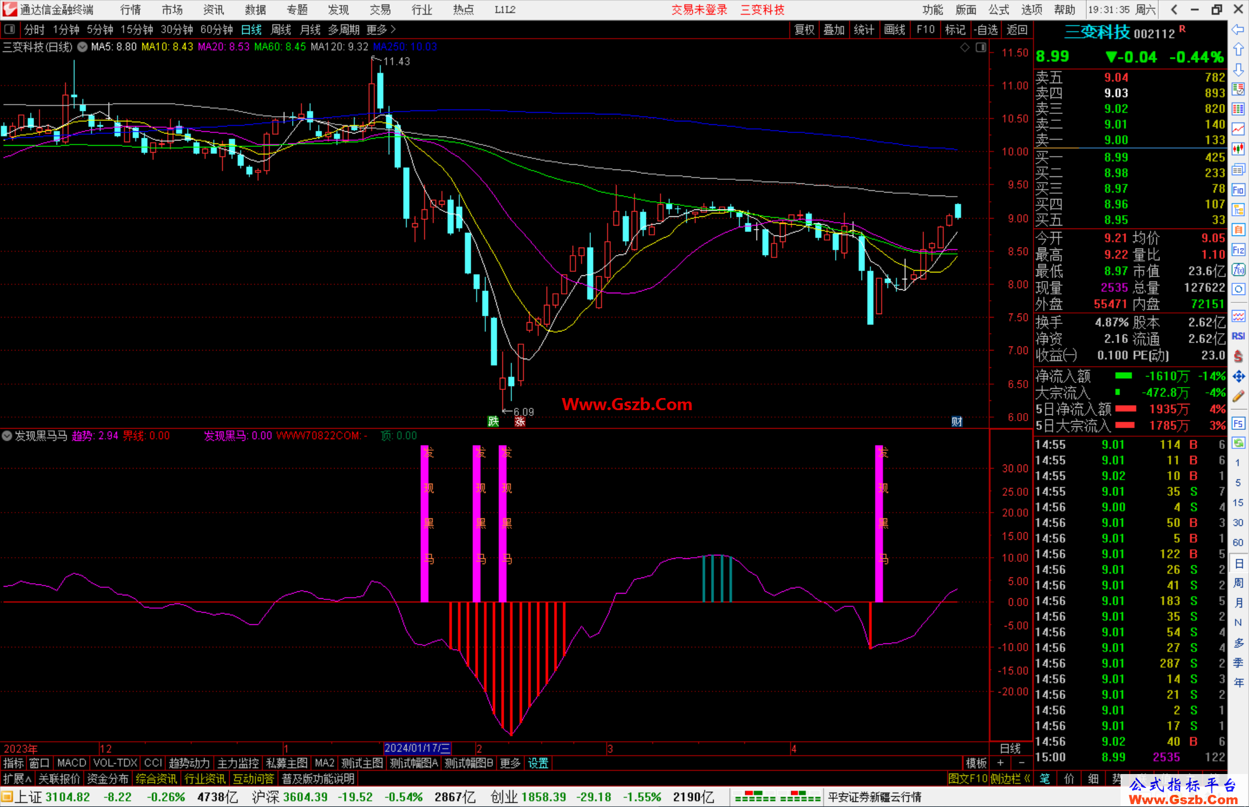Open the 更多 indicator tabs list
Screen dimensions: 1249x807
point(510,763)
